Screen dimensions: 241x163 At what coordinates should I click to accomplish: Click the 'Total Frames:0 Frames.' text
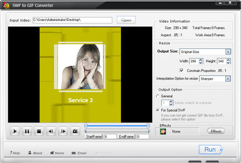click(209, 28)
